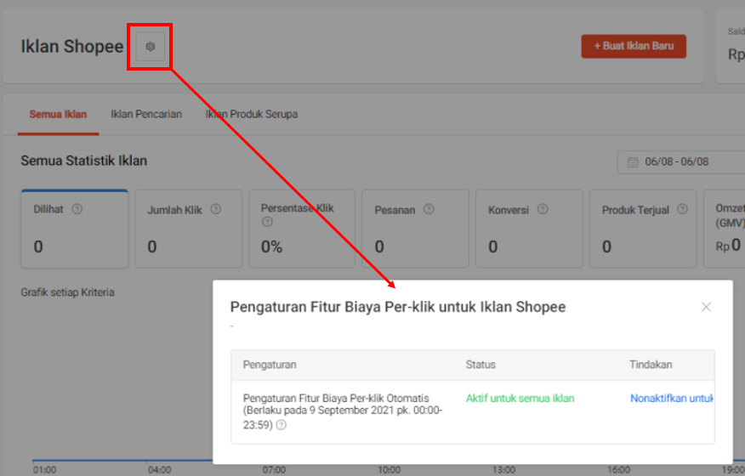745x476 pixels.
Task: Open Iklan Shopee settings gear icon
Action: (151, 47)
